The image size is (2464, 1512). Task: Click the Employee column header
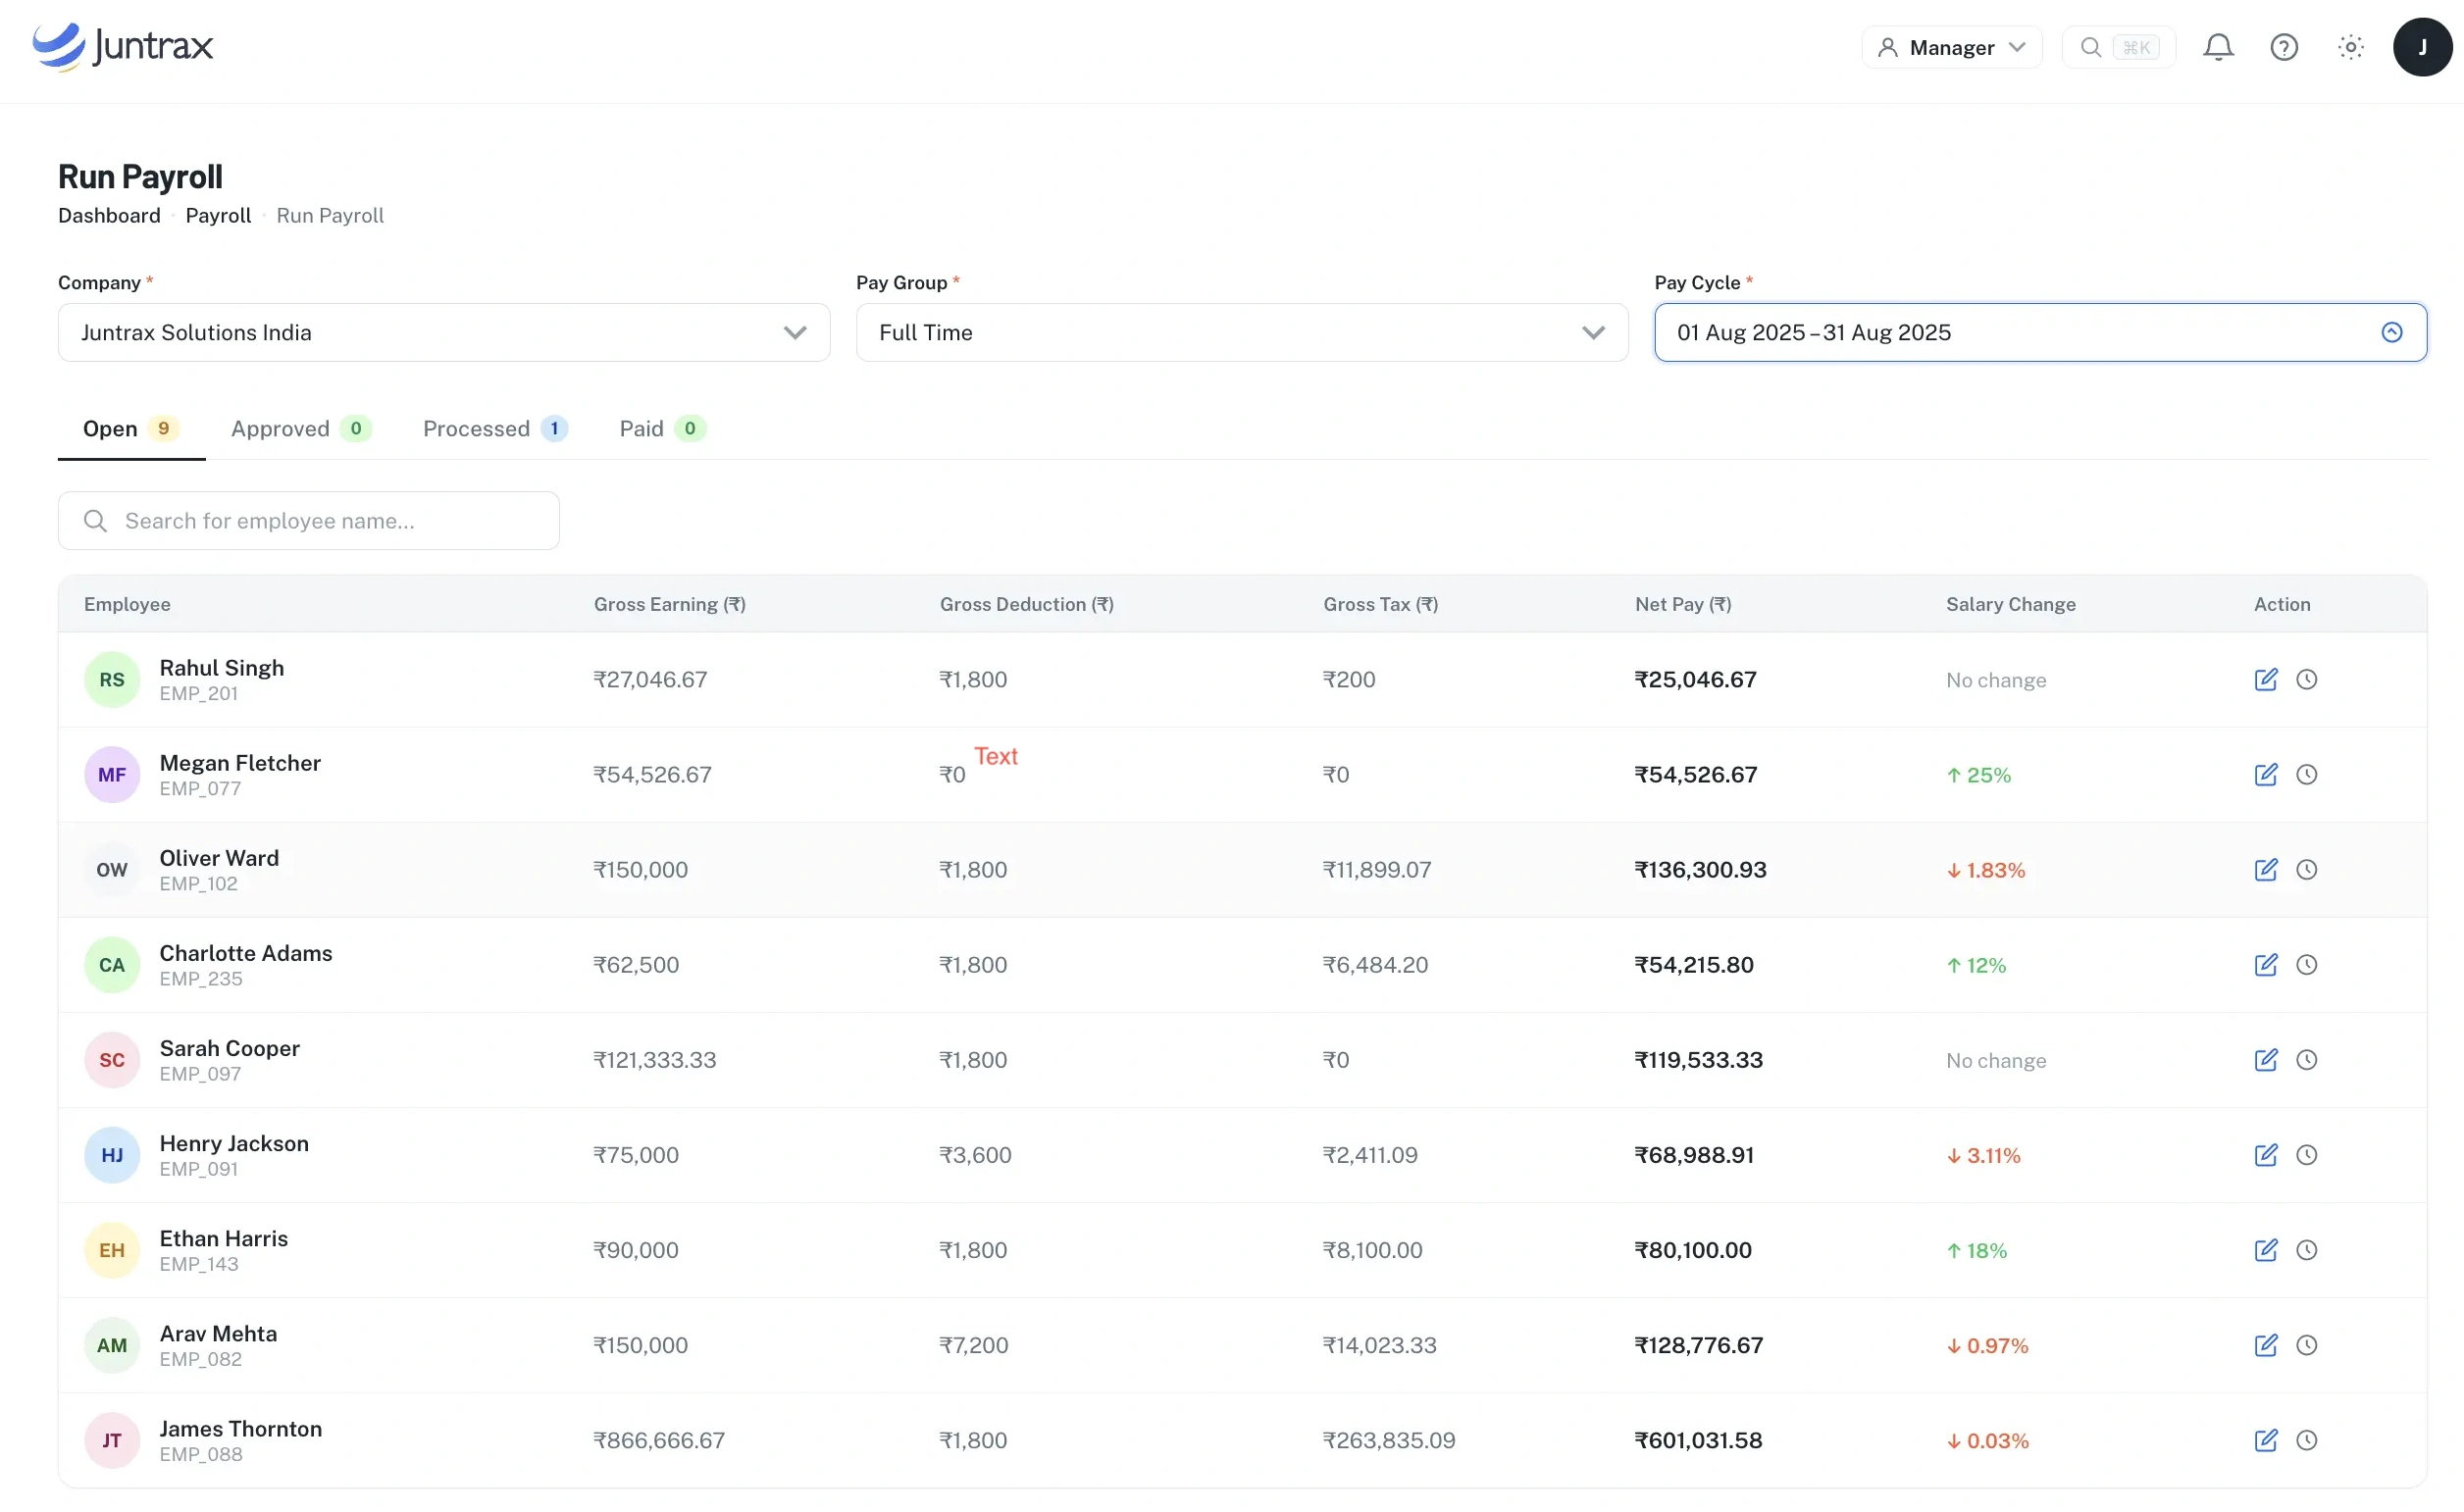click(x=128, y=605)
